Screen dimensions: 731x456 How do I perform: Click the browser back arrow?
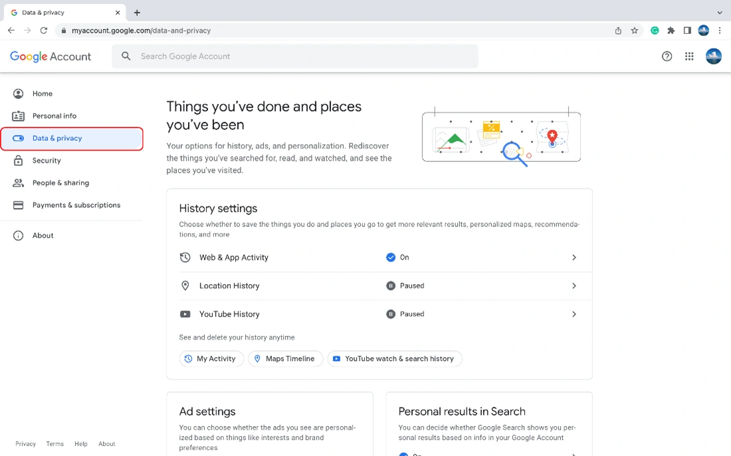coord(11,31)
